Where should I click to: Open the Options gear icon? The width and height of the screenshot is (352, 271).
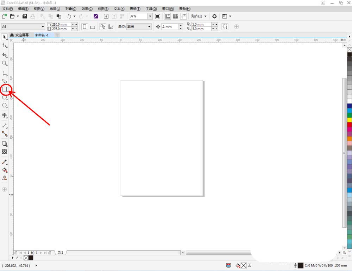pos(214,16)
